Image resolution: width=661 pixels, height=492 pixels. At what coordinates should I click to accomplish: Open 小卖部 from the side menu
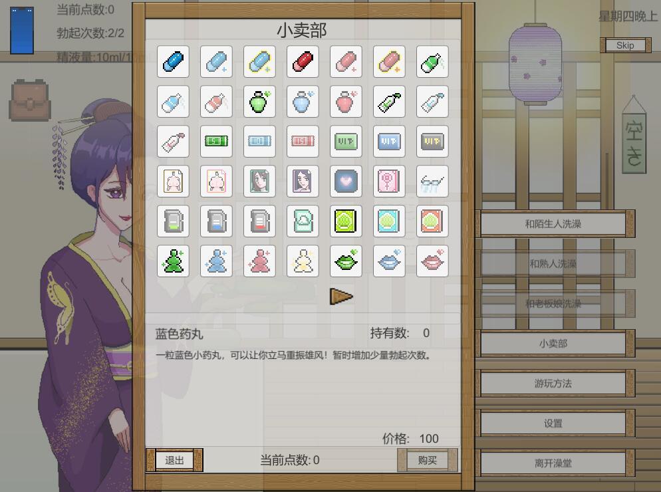point(555,344)
